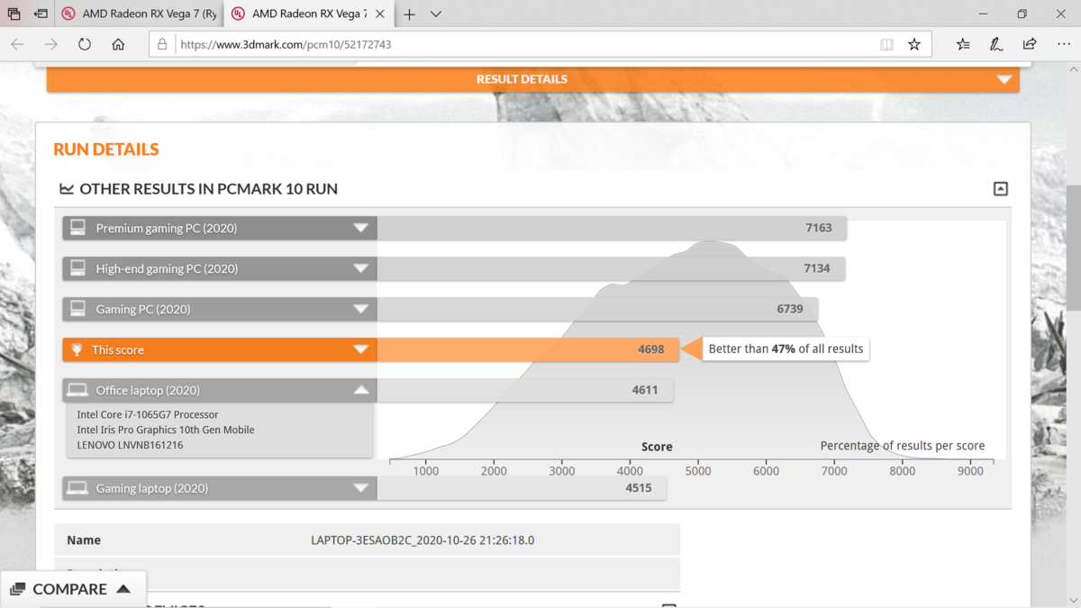The height and width of the screenshot is (608, 1081).
Task: Click the Office laptop (2020) laptop icon
Action: (77, 390)
